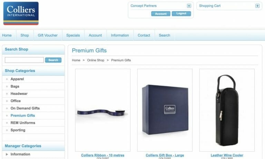Open the Gift Voucher menu item
The image size is (265, 159).
click(48, 35)
